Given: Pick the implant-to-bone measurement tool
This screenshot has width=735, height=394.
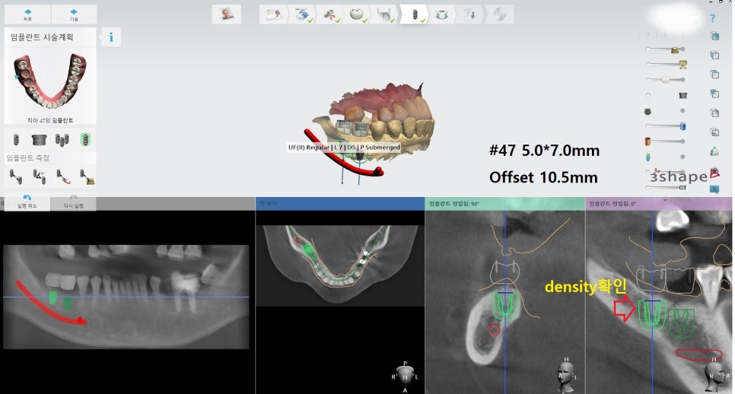Looking at the screenshot, I should coord(87,176).
